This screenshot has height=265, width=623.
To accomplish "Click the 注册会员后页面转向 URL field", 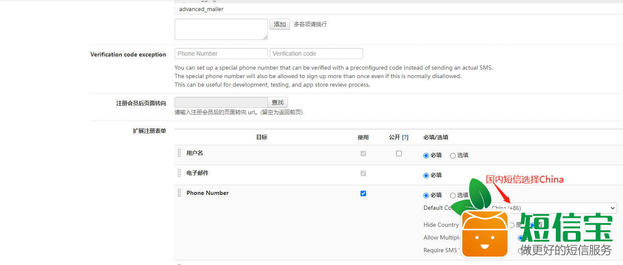I will pyautogui.click(x=221, y=102).
